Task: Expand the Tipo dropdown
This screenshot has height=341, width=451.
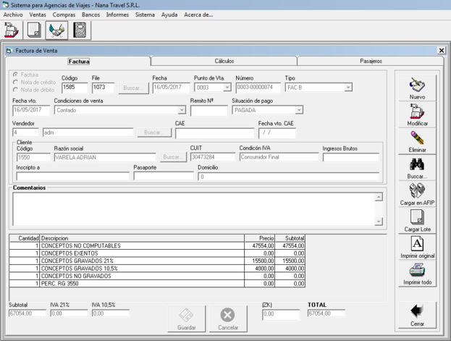Action: pos(347,88)
